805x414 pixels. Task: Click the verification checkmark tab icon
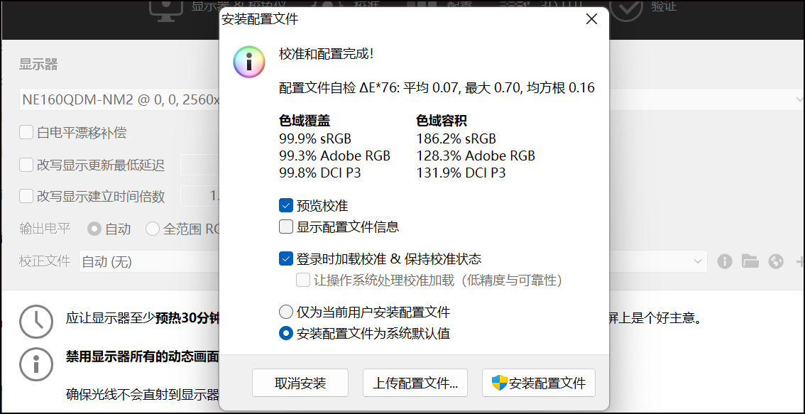click(x=625, y=9)
